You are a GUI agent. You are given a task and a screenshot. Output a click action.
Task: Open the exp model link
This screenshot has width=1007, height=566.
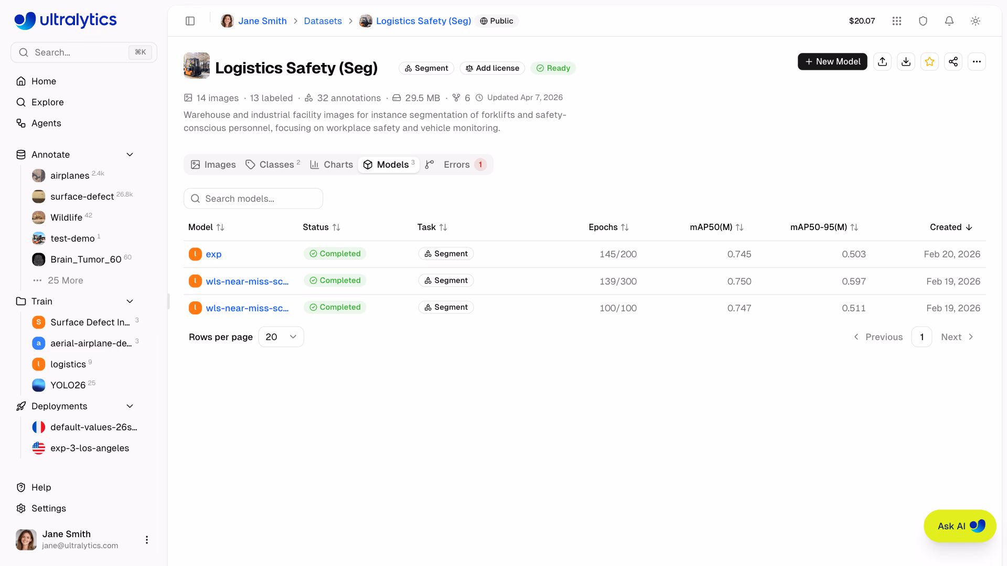pos(213,254)
